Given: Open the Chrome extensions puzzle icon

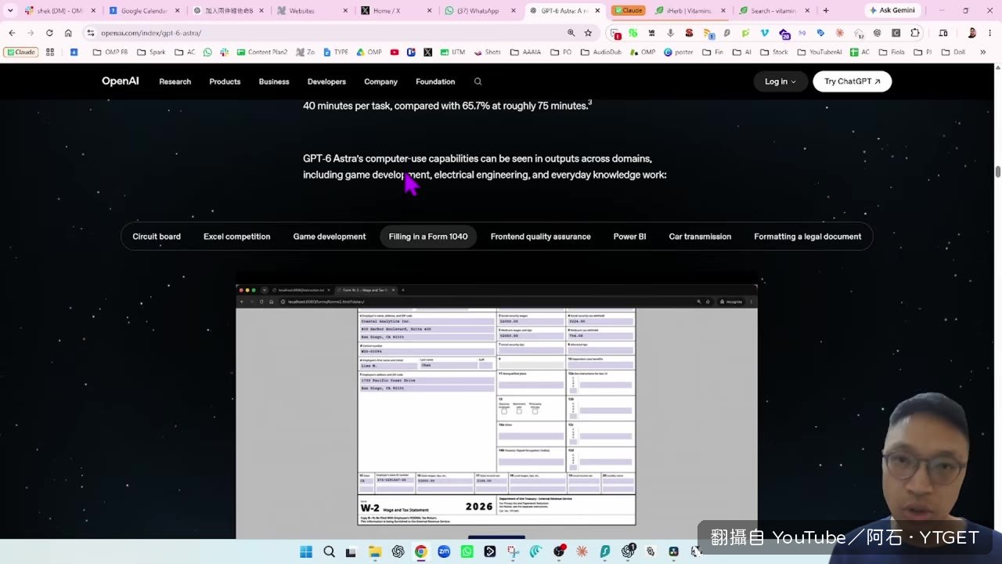Looking at the screenshot, I should (915, 33).
